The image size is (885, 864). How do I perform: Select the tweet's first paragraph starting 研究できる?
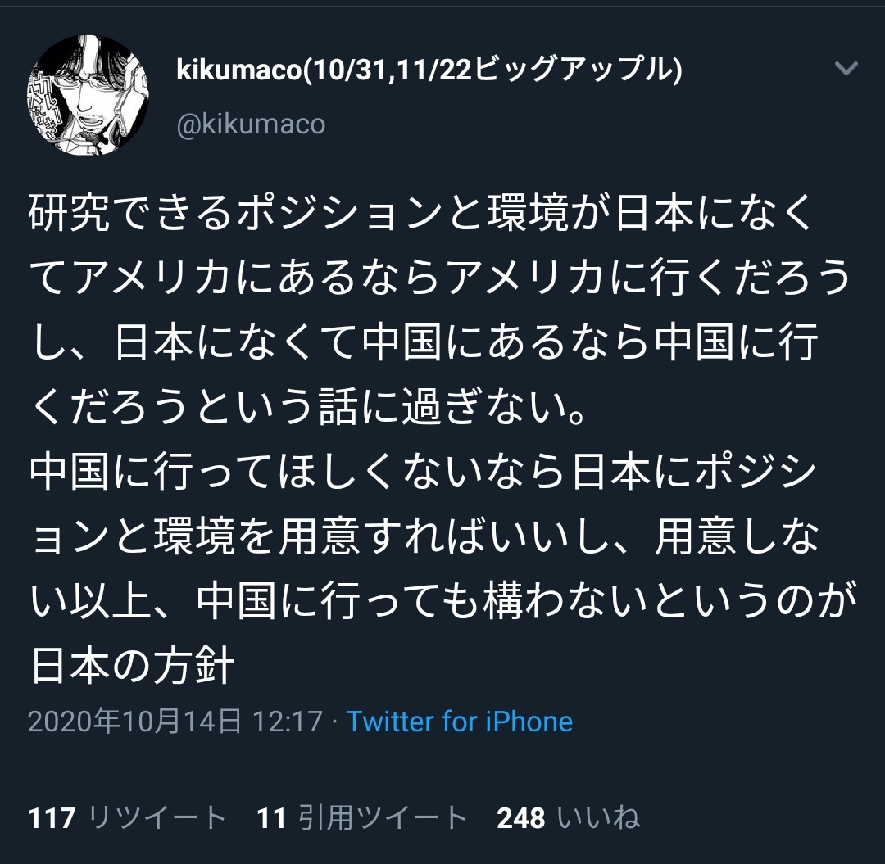click(440, 310)
